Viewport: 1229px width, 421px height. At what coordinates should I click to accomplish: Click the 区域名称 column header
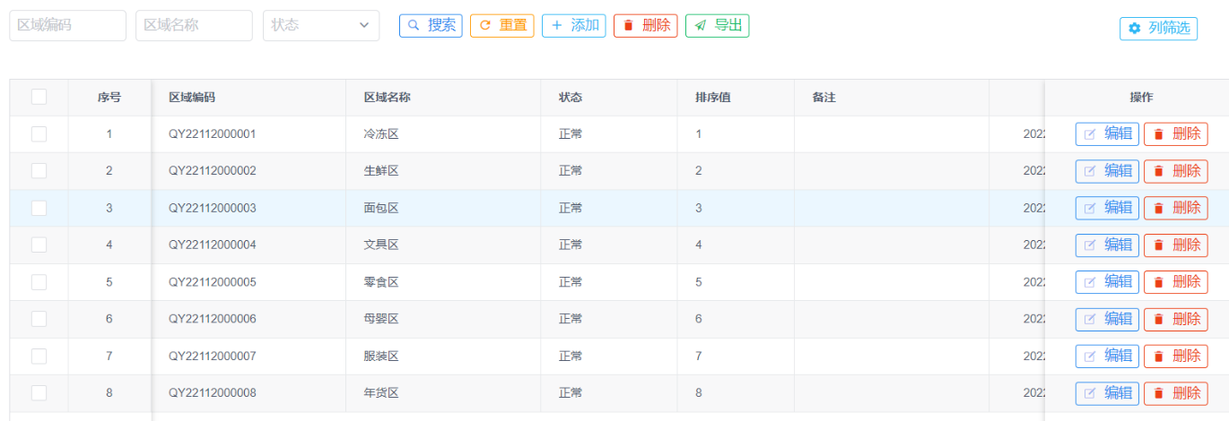point(388,98)
